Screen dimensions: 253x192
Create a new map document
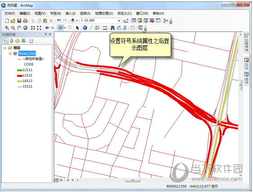coord(7,21)
